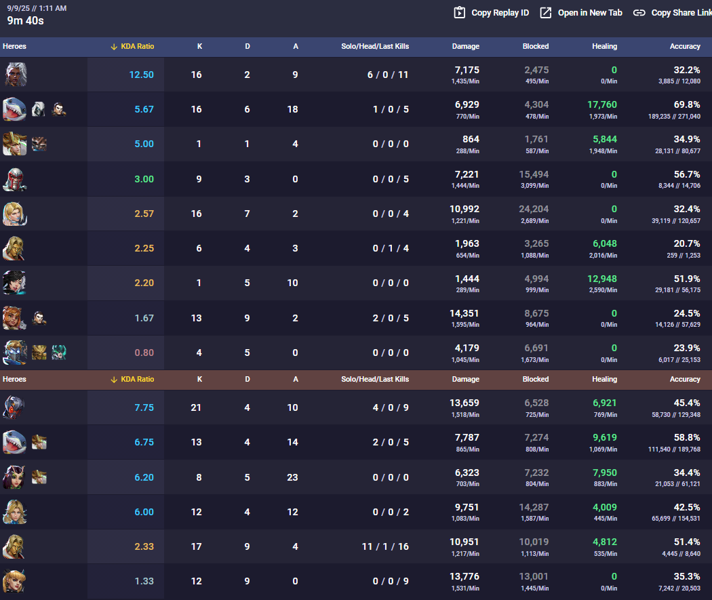The image size is (712, 600).
Task: Click the 12,948 healing value
Action: (602, 279)
